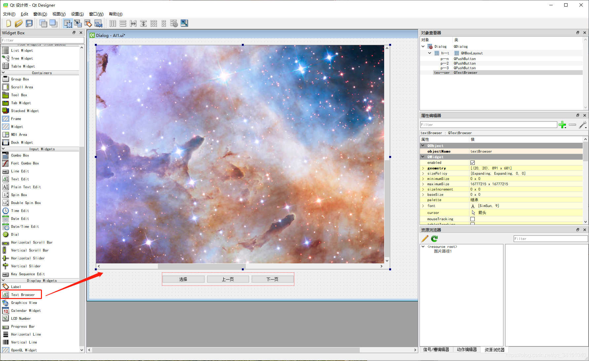
Task: Apply Lay Out in a Grid icon
Action: (154, 23)
